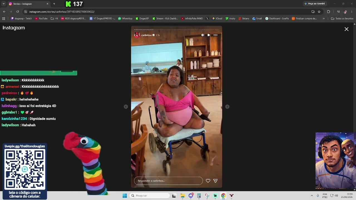The height and width of the screenshot is (200, 356).
Task: Open the 'KICK dogaoxp#019...' bookmark
Action: (73, 19)
